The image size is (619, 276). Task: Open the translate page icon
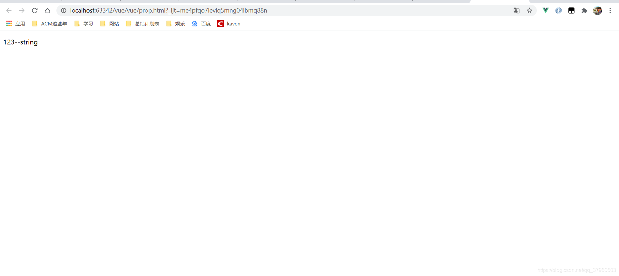click(516, 11)
